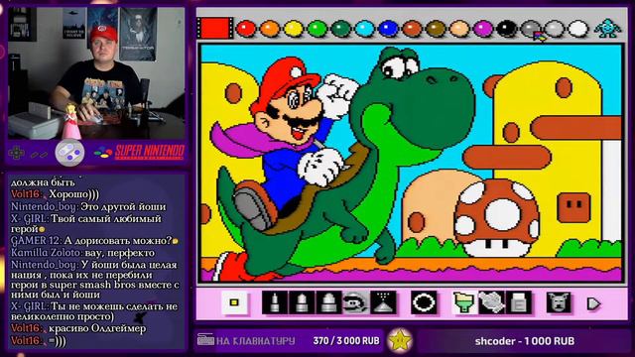Viewport: 635px width, 357px height.
Task: Choose the dark gray color ball
Action: 530,29
